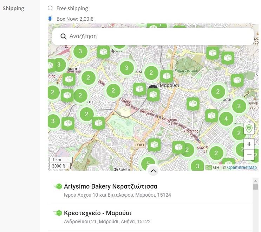This screenshot has height=232, width=261.
Task: Open the OpenStreetMap attribution link
Action: coord(242,168)
